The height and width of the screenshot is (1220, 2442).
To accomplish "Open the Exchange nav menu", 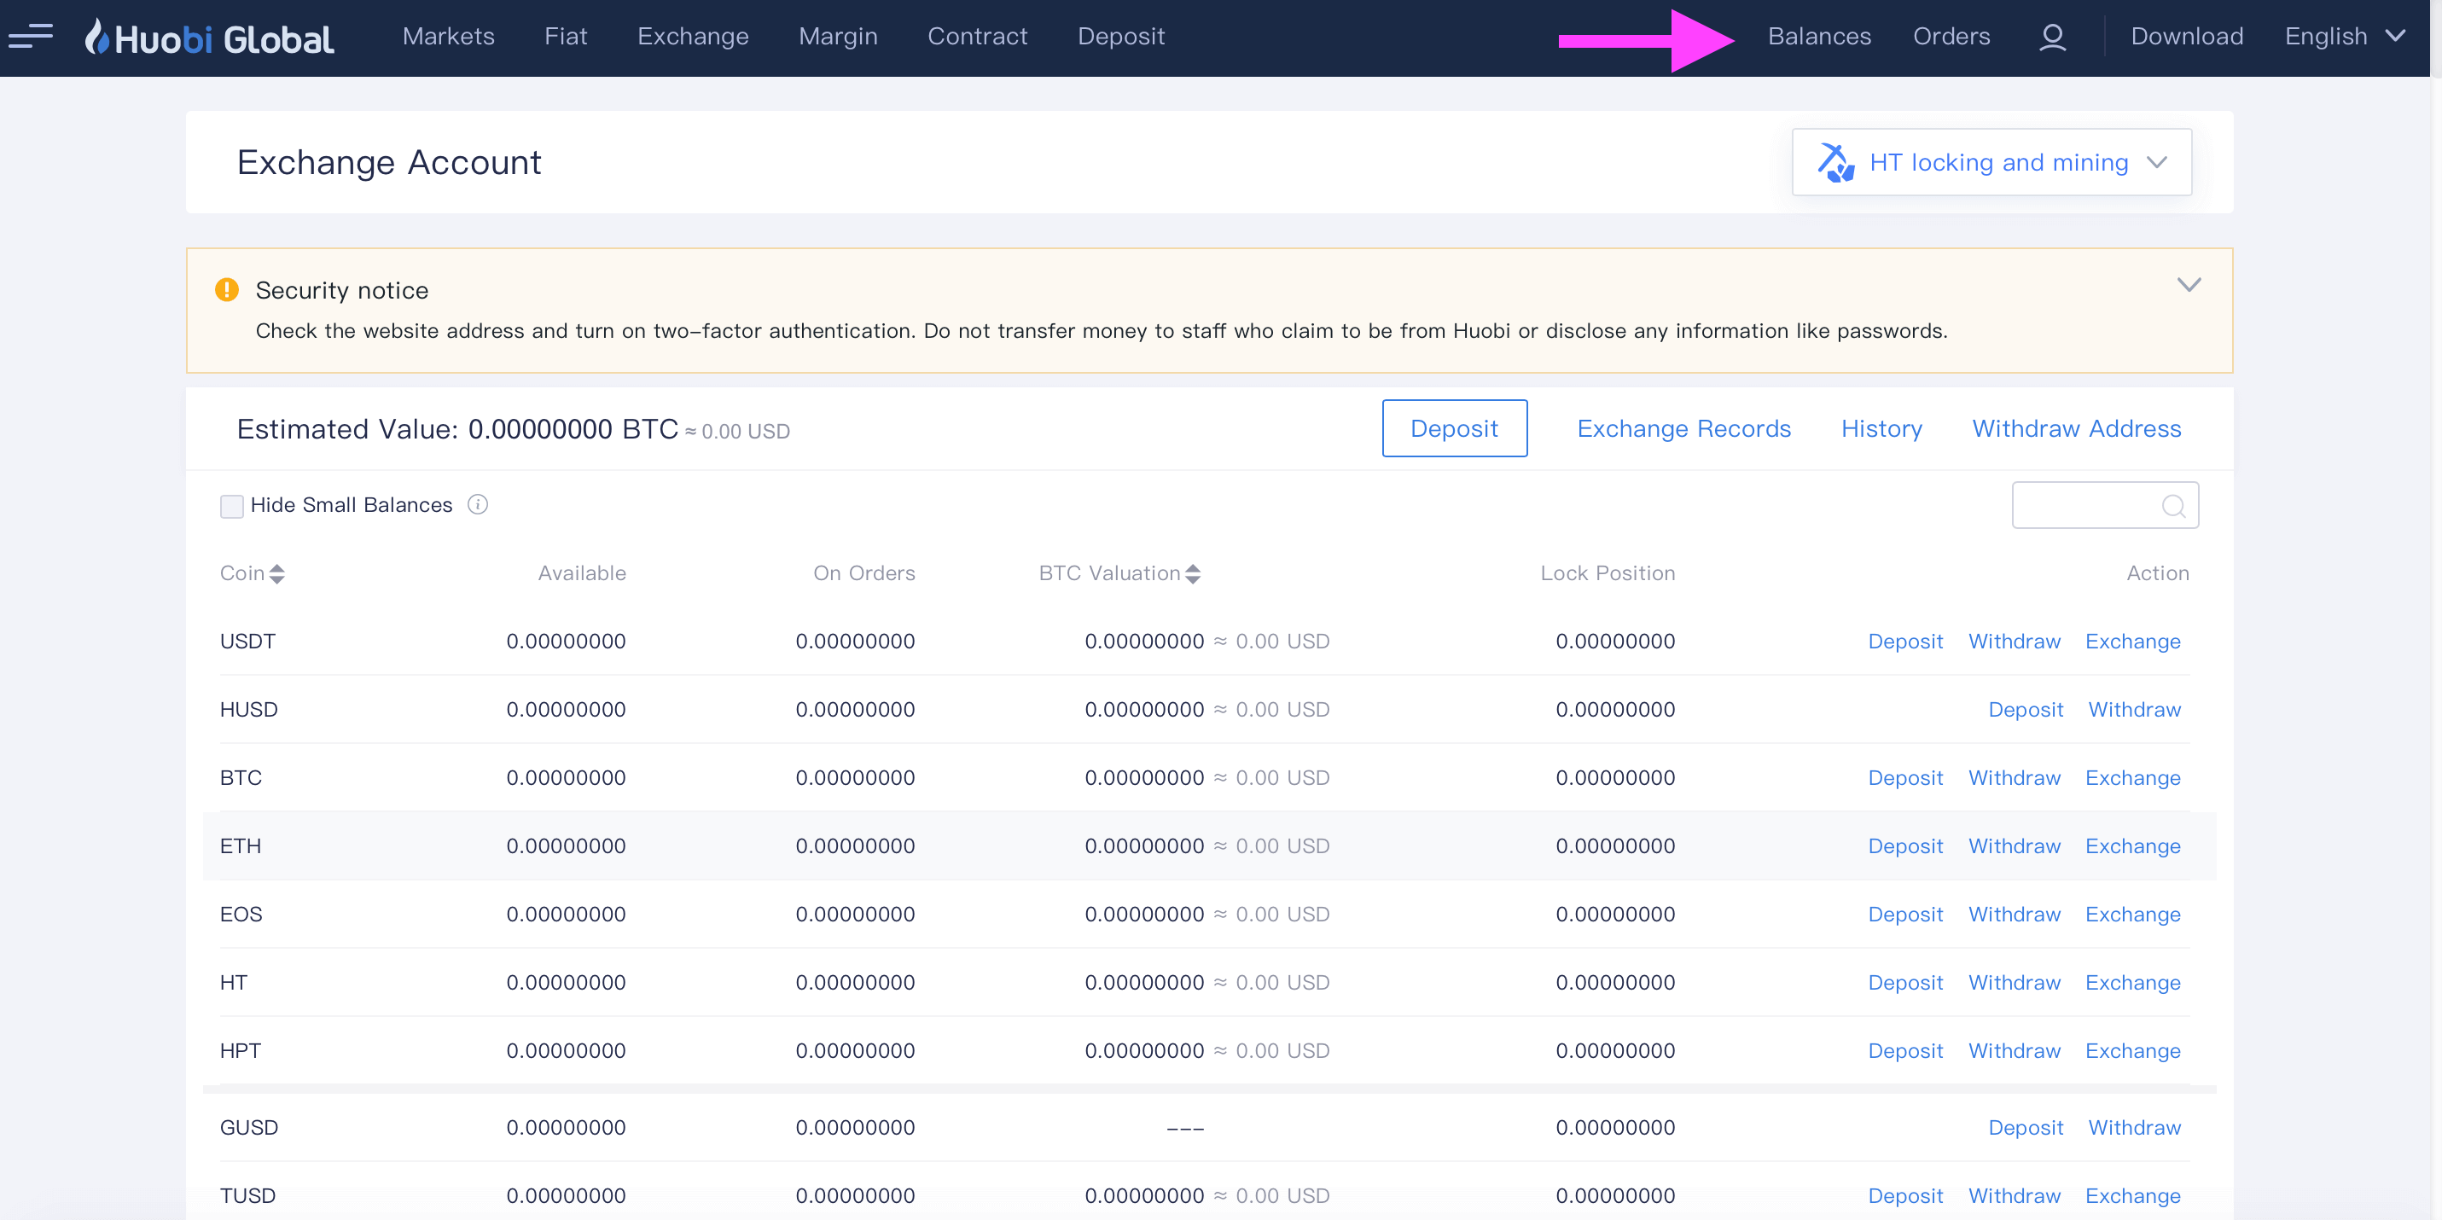I will click(693, 37).
